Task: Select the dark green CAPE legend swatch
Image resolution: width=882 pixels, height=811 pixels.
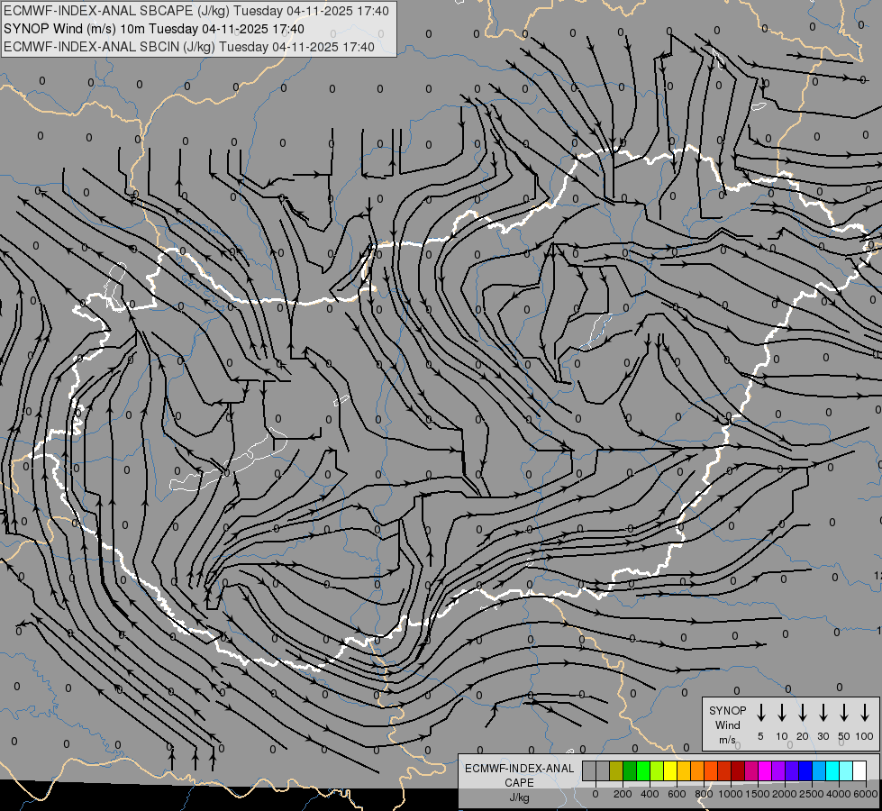Action: (630, 770)
